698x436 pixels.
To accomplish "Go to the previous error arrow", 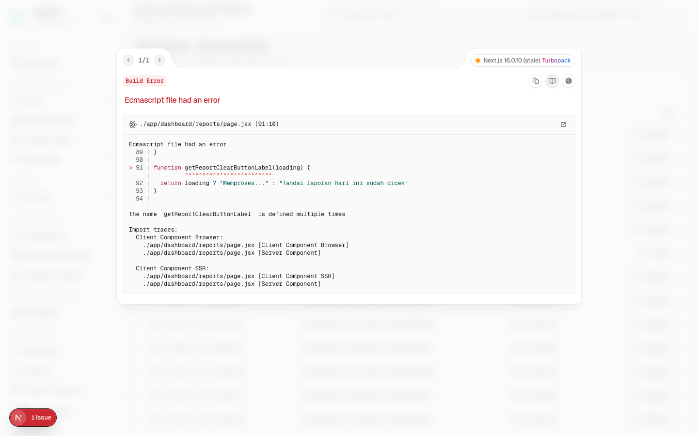I will pos(128,60).
